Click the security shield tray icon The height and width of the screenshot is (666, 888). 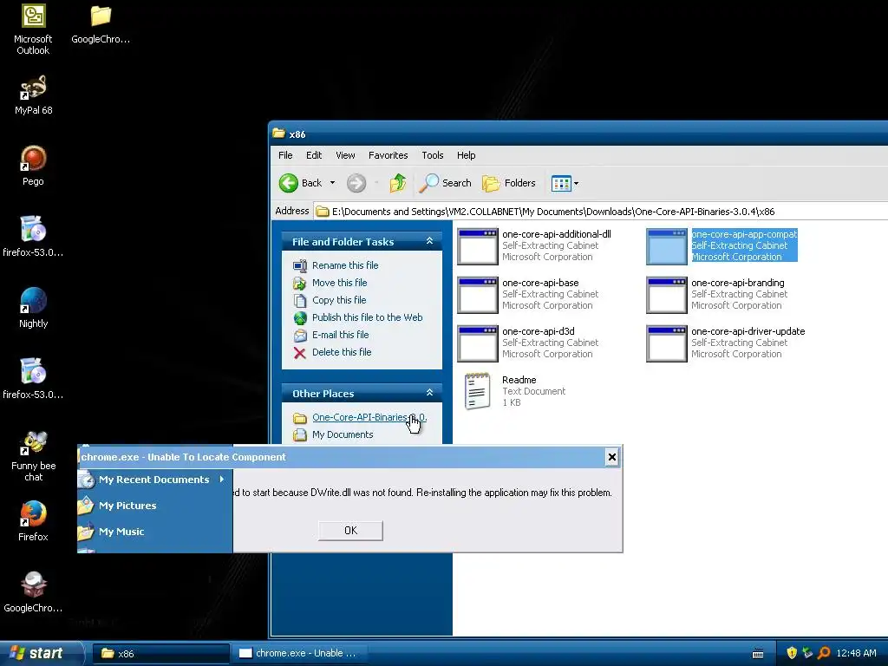click(792, 653)
